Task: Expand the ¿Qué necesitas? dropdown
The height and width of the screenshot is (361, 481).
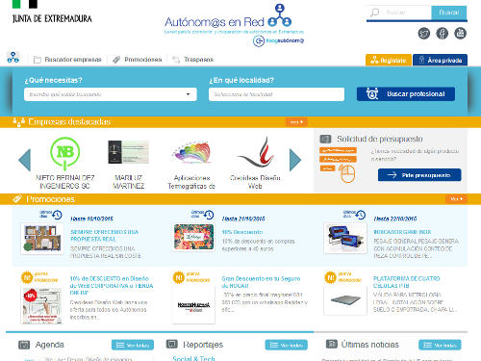Action: [111, 94]
